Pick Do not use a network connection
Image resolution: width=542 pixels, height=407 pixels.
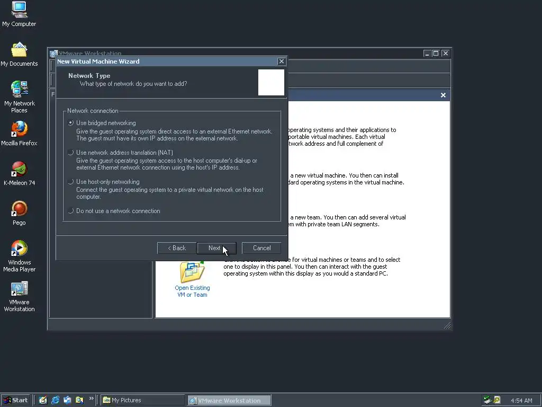tap(71, 211)
